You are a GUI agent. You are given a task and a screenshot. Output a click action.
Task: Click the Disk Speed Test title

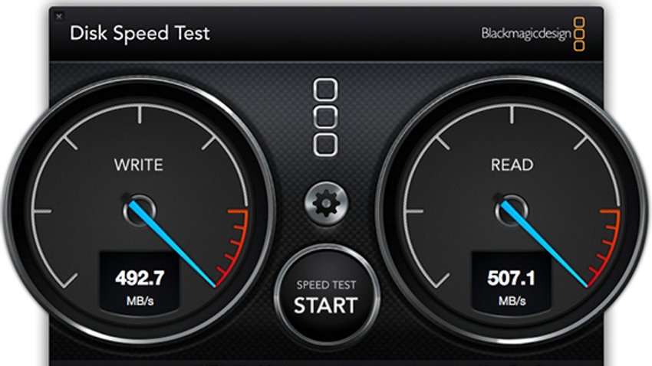click(140, 33)
